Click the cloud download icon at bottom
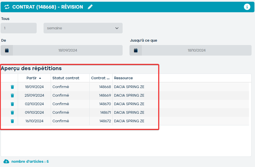Screen dimensions: 255x167 (x=6, y=161)
